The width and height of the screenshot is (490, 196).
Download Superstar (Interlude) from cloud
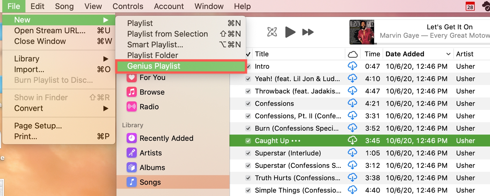pyautogui.click(x=352, y=153)
